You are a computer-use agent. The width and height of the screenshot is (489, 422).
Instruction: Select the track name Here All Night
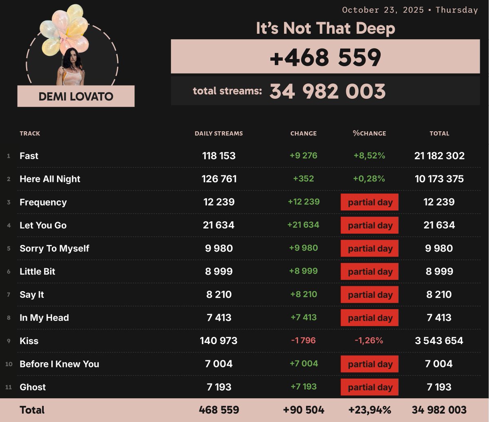[50, 179]
